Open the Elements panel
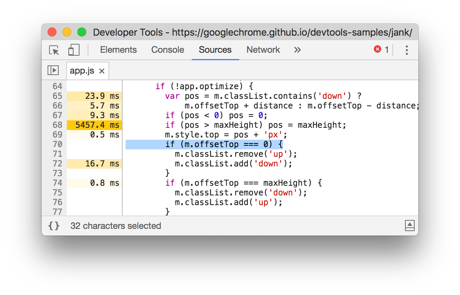 (x=118, y=50)
